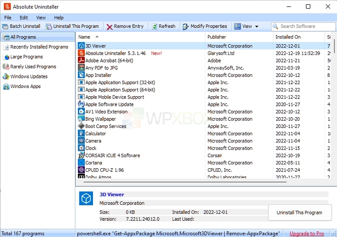The image size is (337, 237).
Task: Click the AnywaySoft, Inc. publisher cell
Action: click(226, 68)
